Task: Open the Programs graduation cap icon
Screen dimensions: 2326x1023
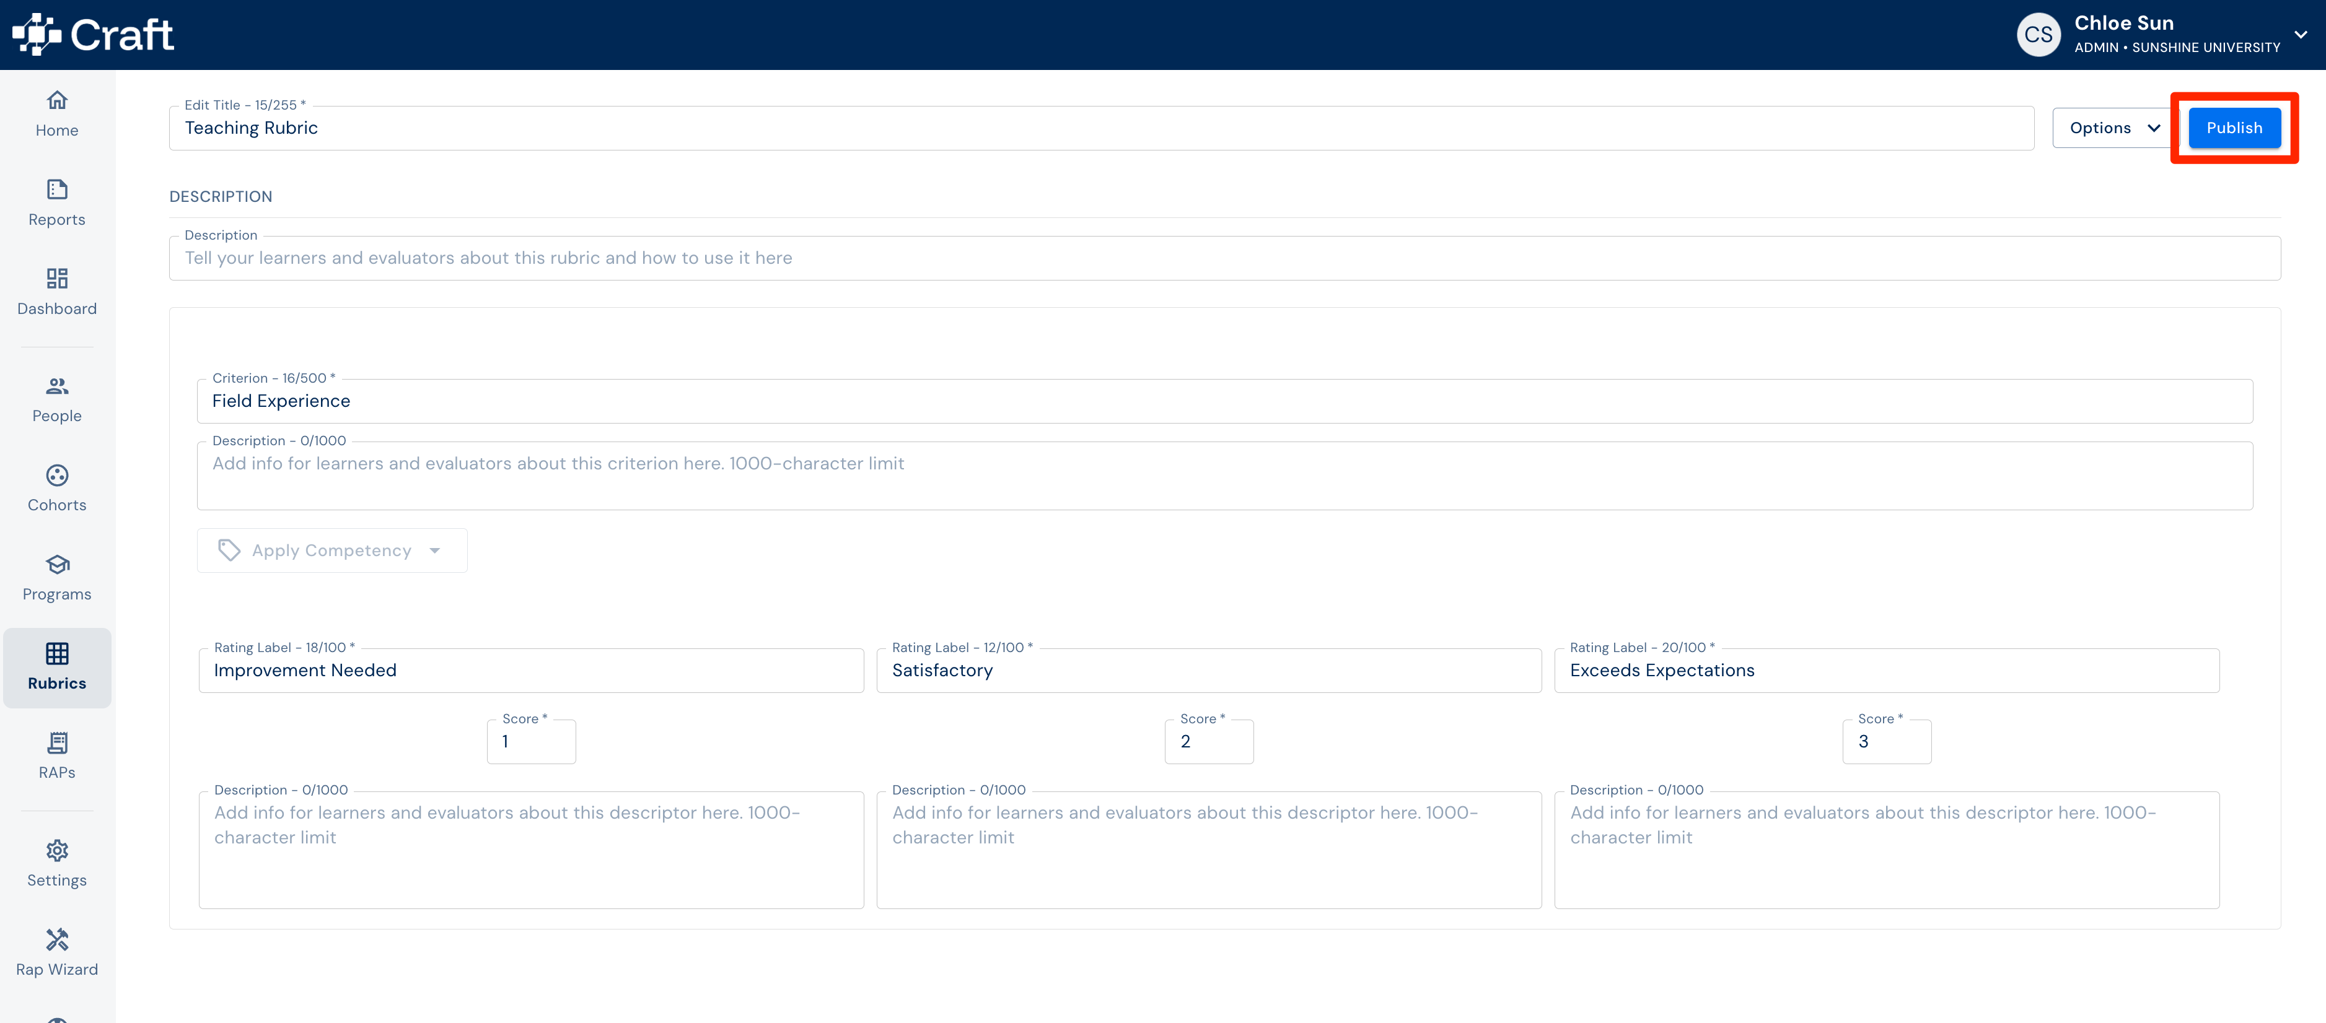Action: (x=57, y=565)
